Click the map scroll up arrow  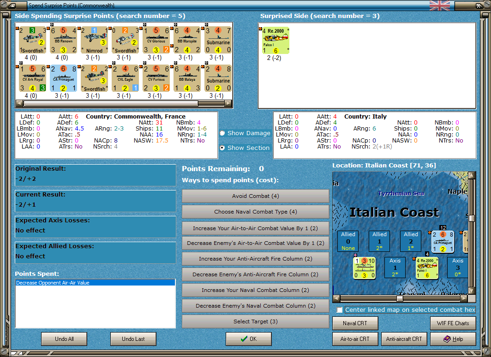pos(472,175)
